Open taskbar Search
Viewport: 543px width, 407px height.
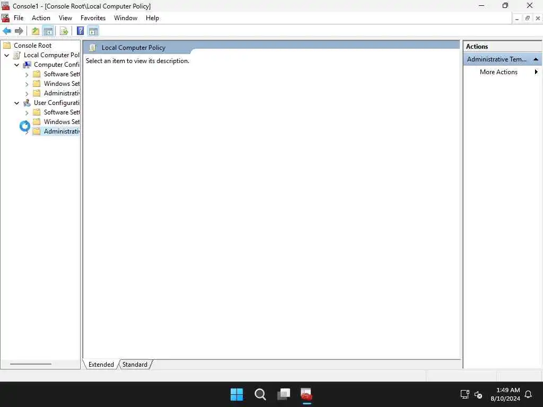tap(260, 394)
